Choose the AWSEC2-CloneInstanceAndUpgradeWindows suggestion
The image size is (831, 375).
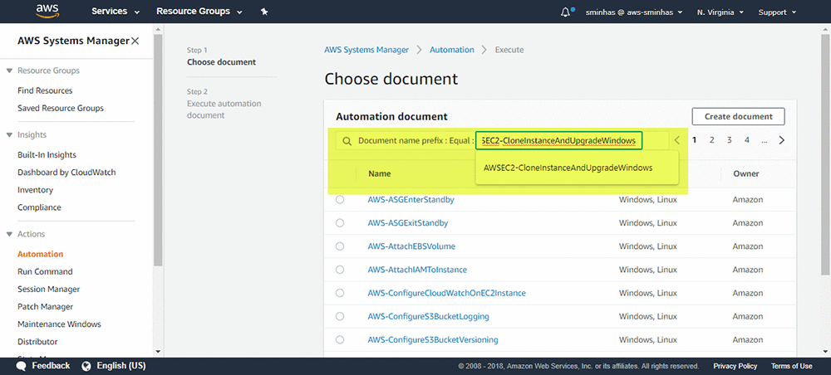[568, 168]
